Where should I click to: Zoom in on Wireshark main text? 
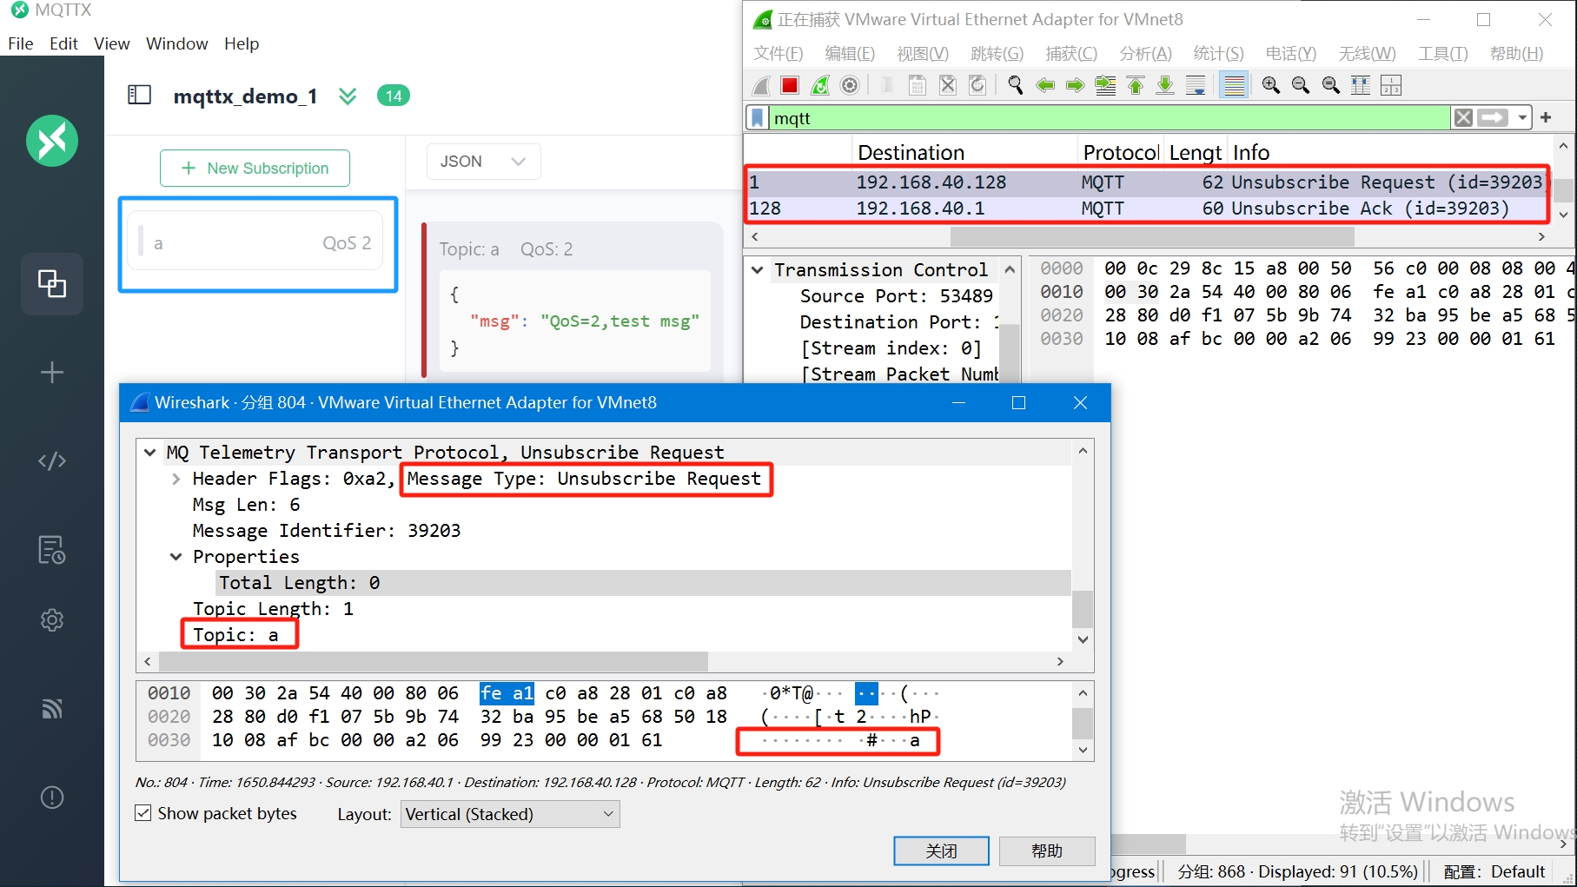click(x=1270, y=85)
